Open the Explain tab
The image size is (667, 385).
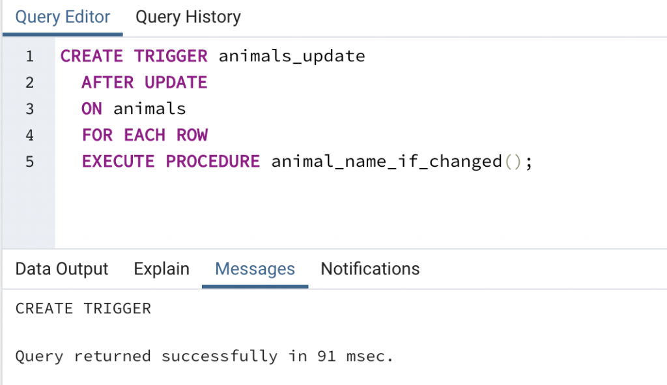pos(162,269)
